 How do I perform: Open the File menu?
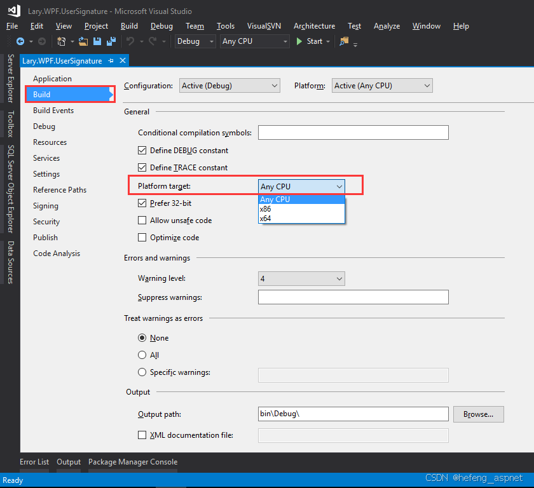[12, 26]
